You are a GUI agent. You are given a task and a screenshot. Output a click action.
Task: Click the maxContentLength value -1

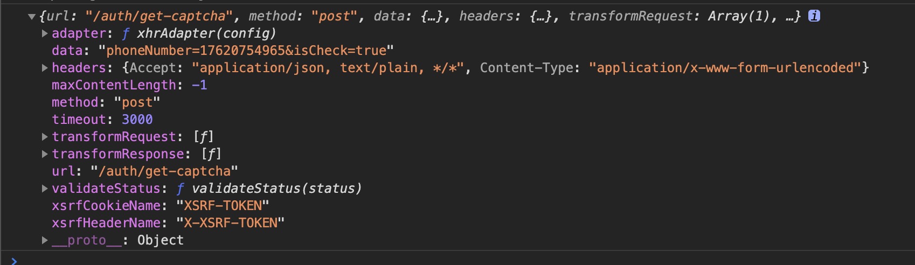tap(199, 85)
